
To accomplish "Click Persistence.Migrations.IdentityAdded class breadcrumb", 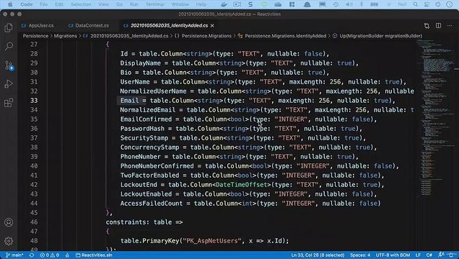I will [285, 36].
